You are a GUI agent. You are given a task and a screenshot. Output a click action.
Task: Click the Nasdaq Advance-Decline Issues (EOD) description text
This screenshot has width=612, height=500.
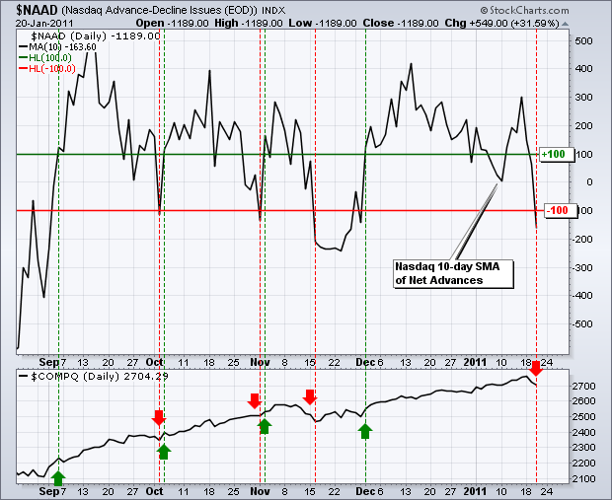click(159, 11)
